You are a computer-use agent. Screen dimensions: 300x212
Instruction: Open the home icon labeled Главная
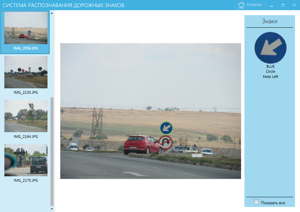pyautogui.click(x=241, y=5)
